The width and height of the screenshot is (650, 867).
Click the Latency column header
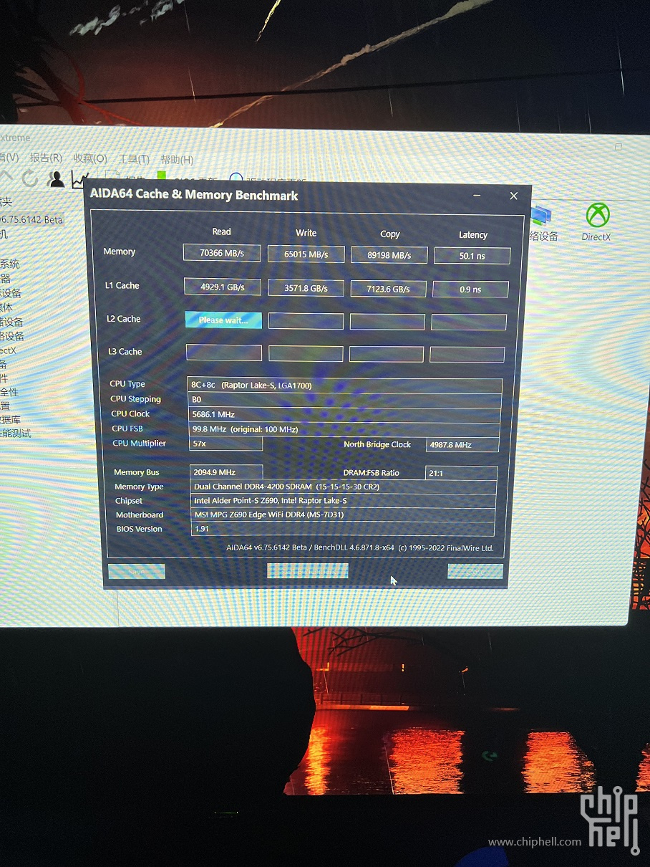click(473, 235)
